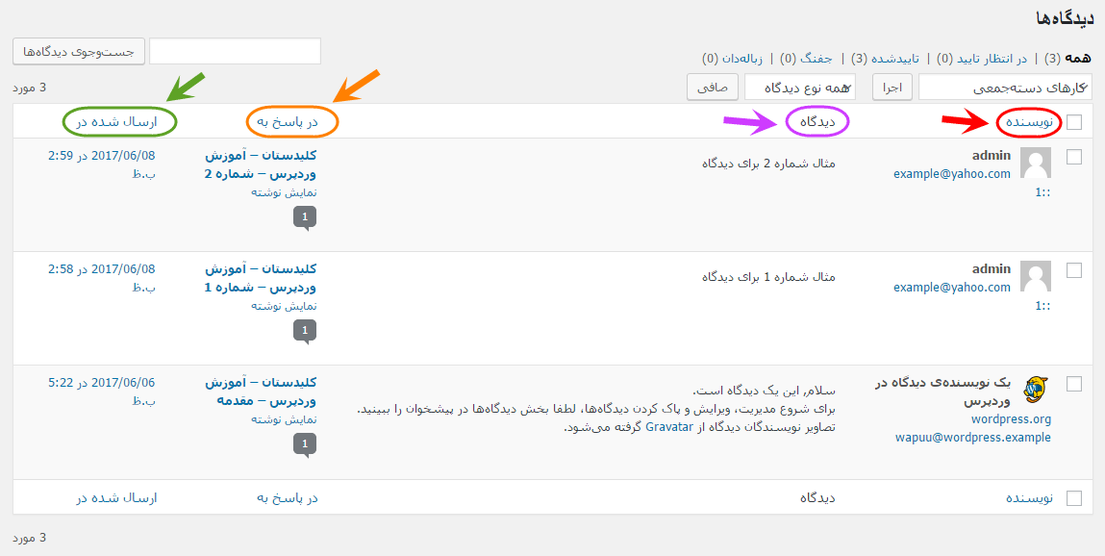Open the wordpress.org author link
Image resolution: width=1105 pixels, height=556 pixels.
[x=1012, y=419]
